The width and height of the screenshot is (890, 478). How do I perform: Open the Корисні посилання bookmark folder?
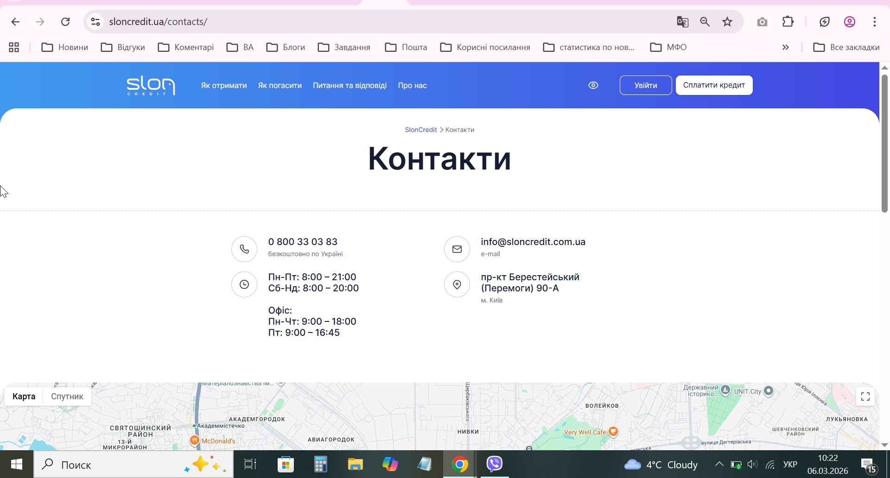pos(485,47)
